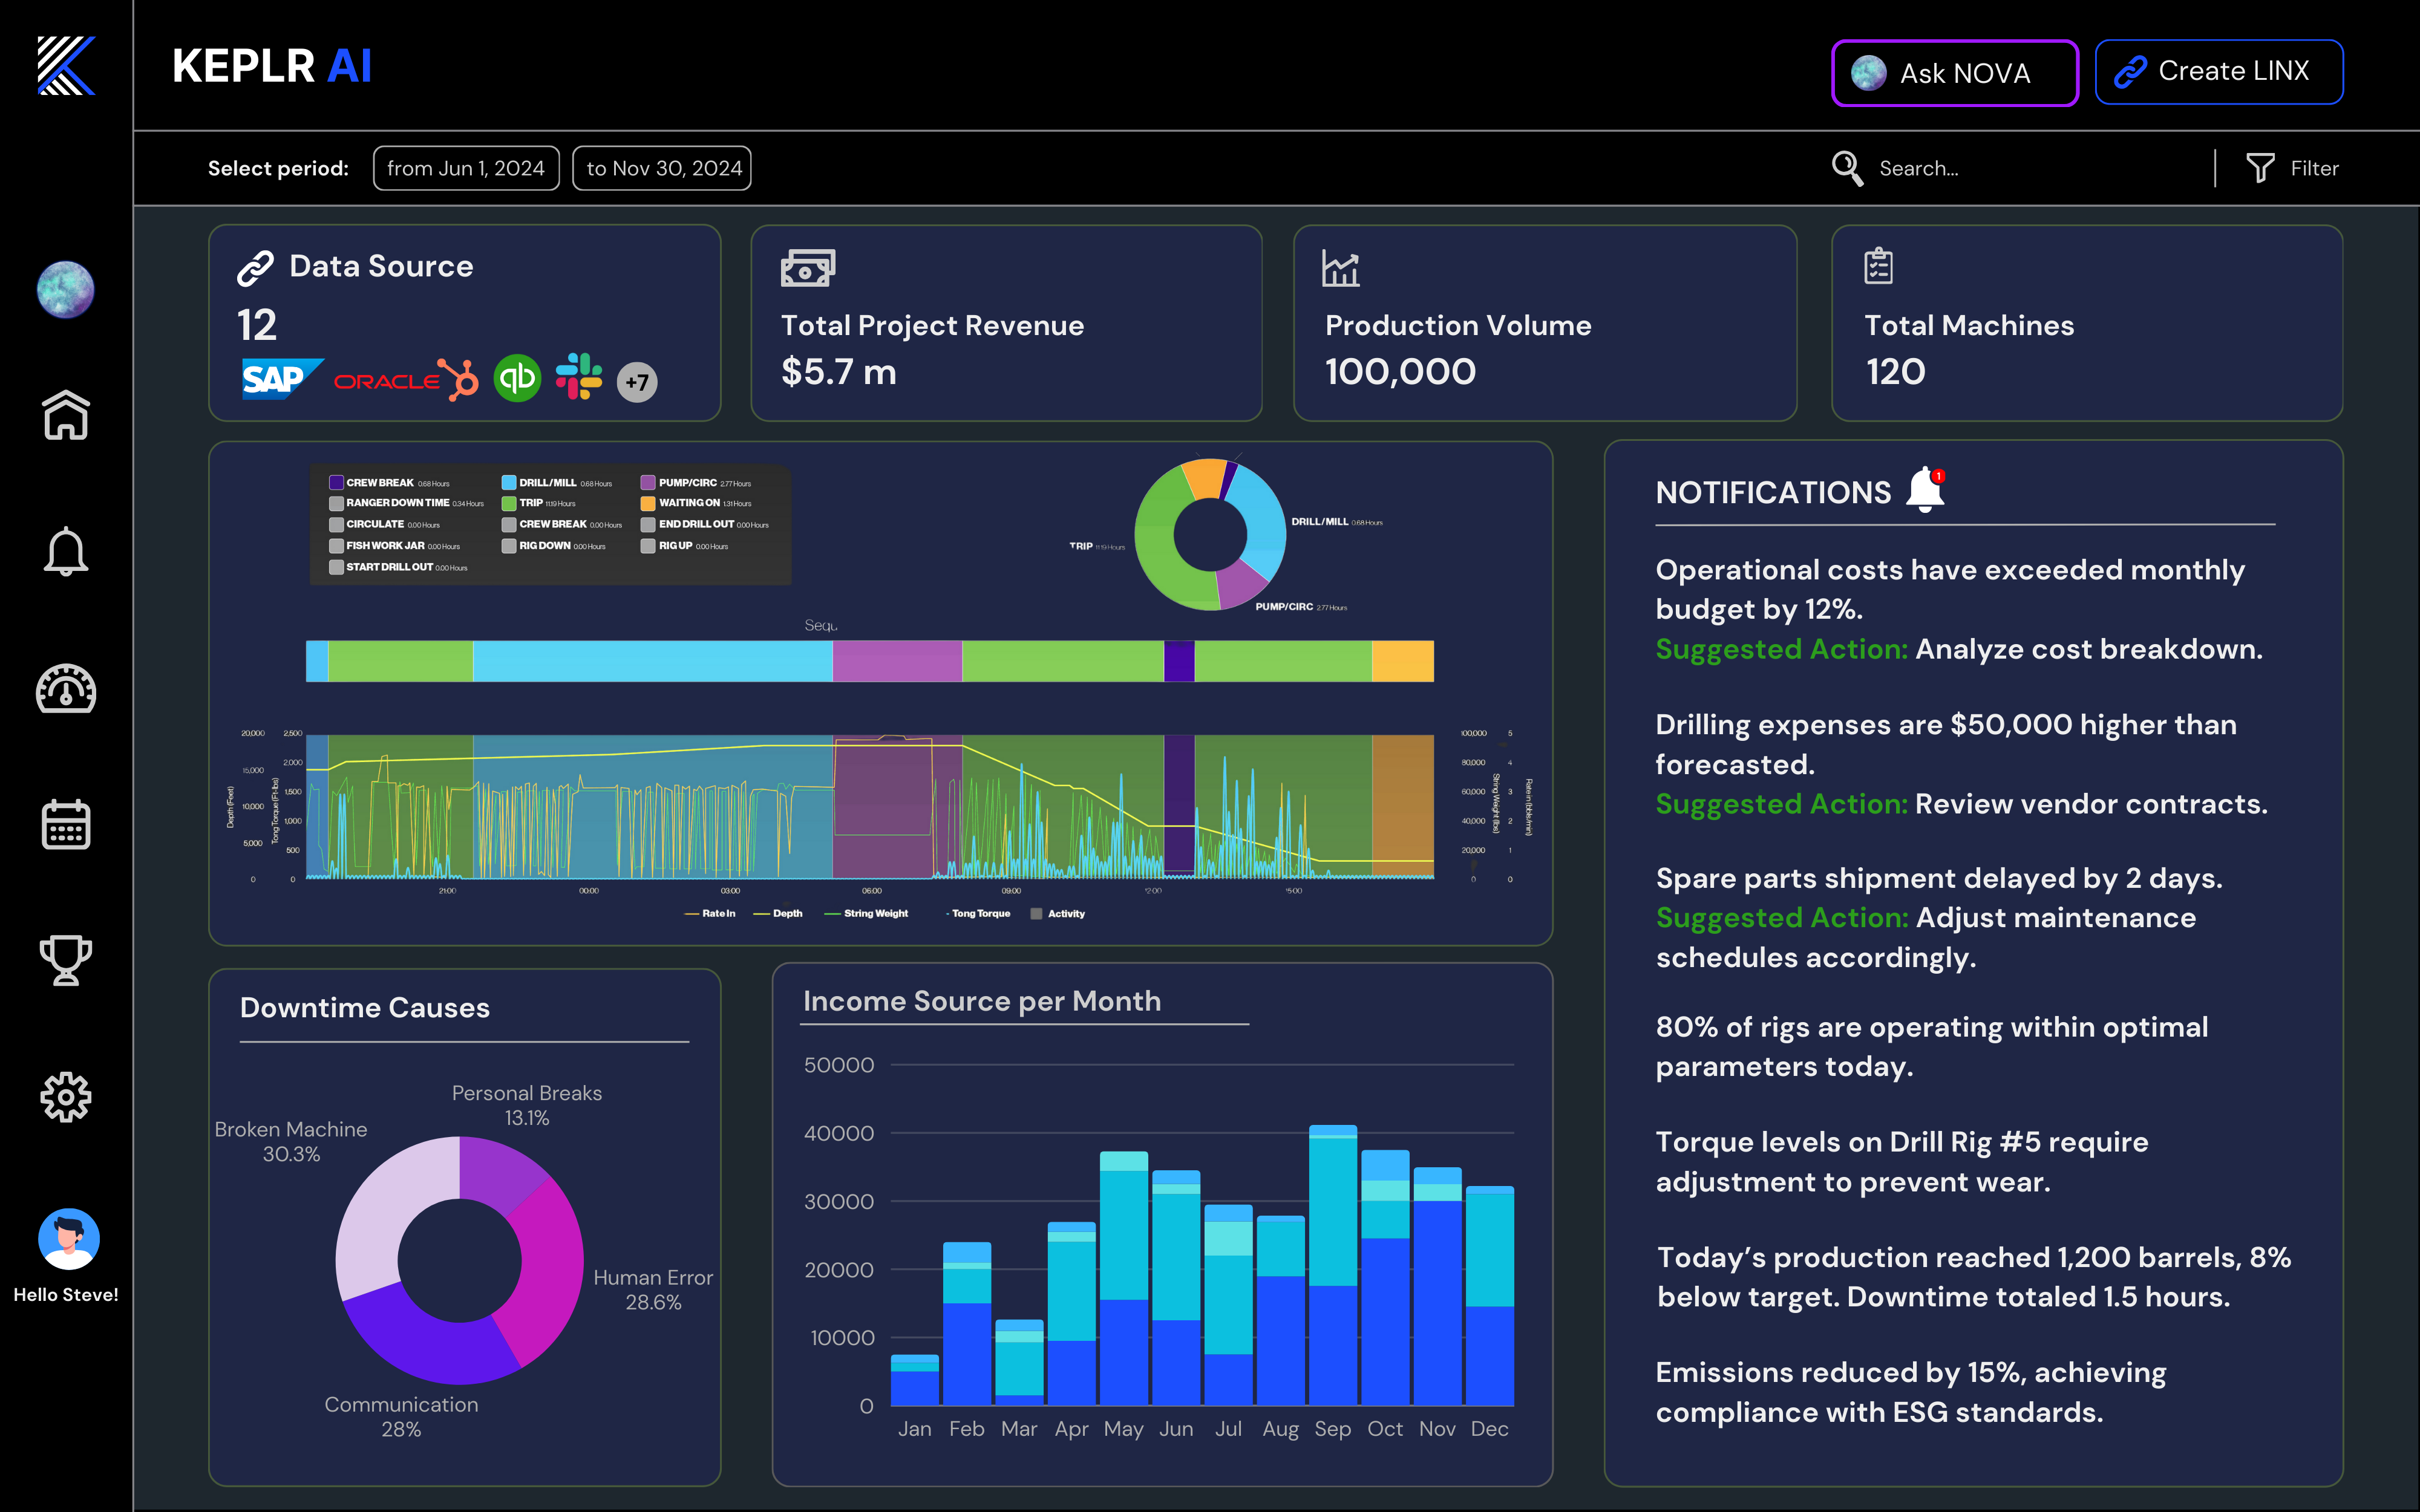The height and width of the screenshot is (1512, 2420).
Task: Click the Production Volume 100,000 value
Action: pyautogui.click(x=1400, y=372)
